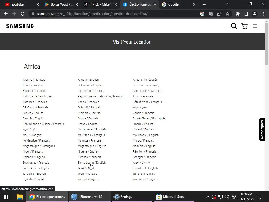Click the browser forward arrow
Screen dimensions: 269x202
(14, 14)
